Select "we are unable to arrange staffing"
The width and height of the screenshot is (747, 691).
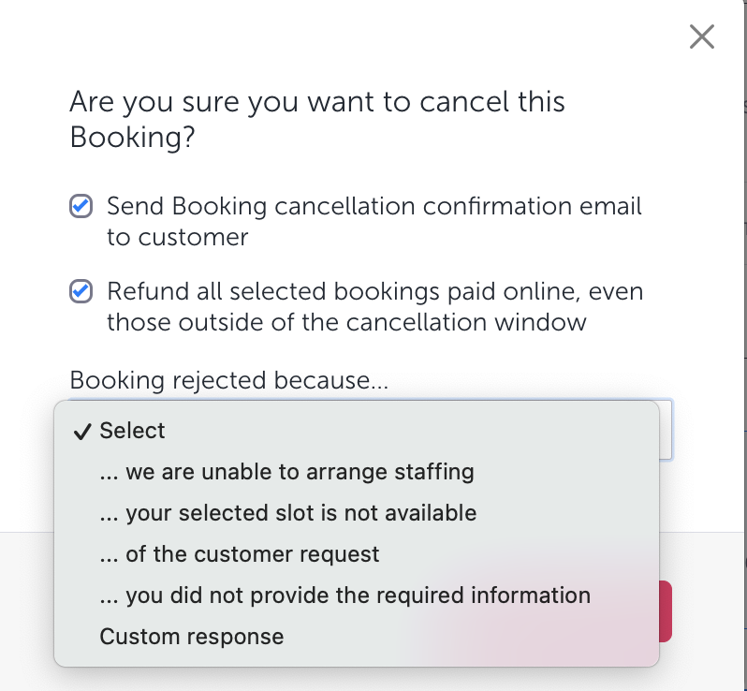point(286,472)
